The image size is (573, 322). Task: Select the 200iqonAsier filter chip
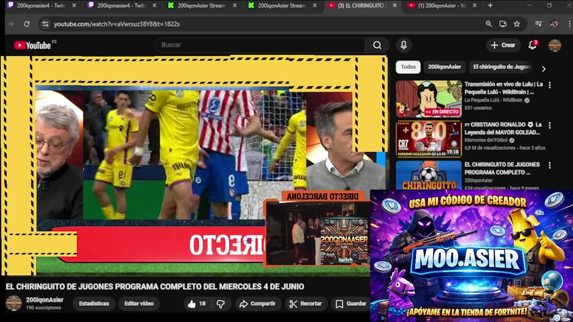coord(445,67)
